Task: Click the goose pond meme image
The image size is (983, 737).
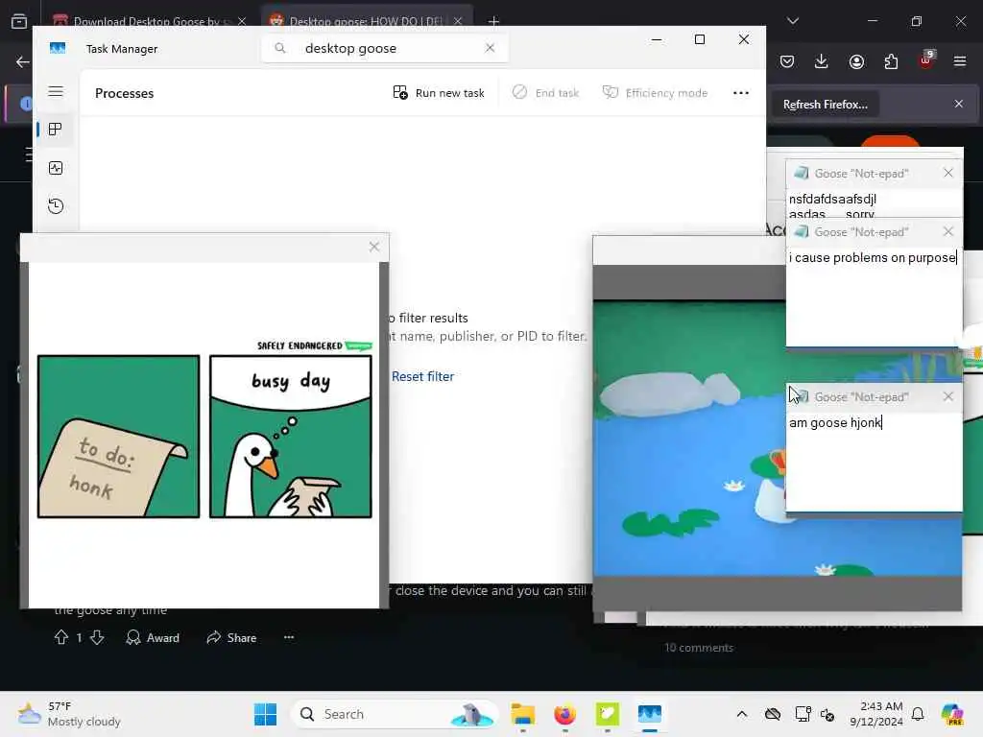Action: click(689, 439)
